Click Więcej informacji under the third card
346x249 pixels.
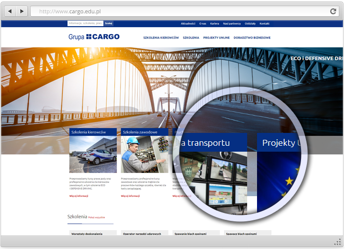tap(182, 196)
